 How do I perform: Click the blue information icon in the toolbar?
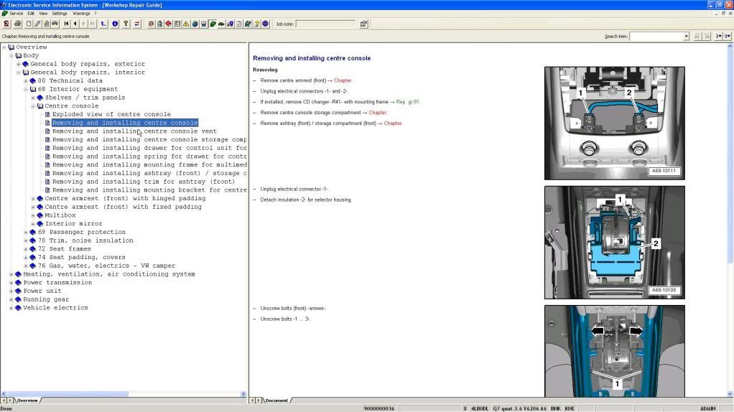click(115, 24)
